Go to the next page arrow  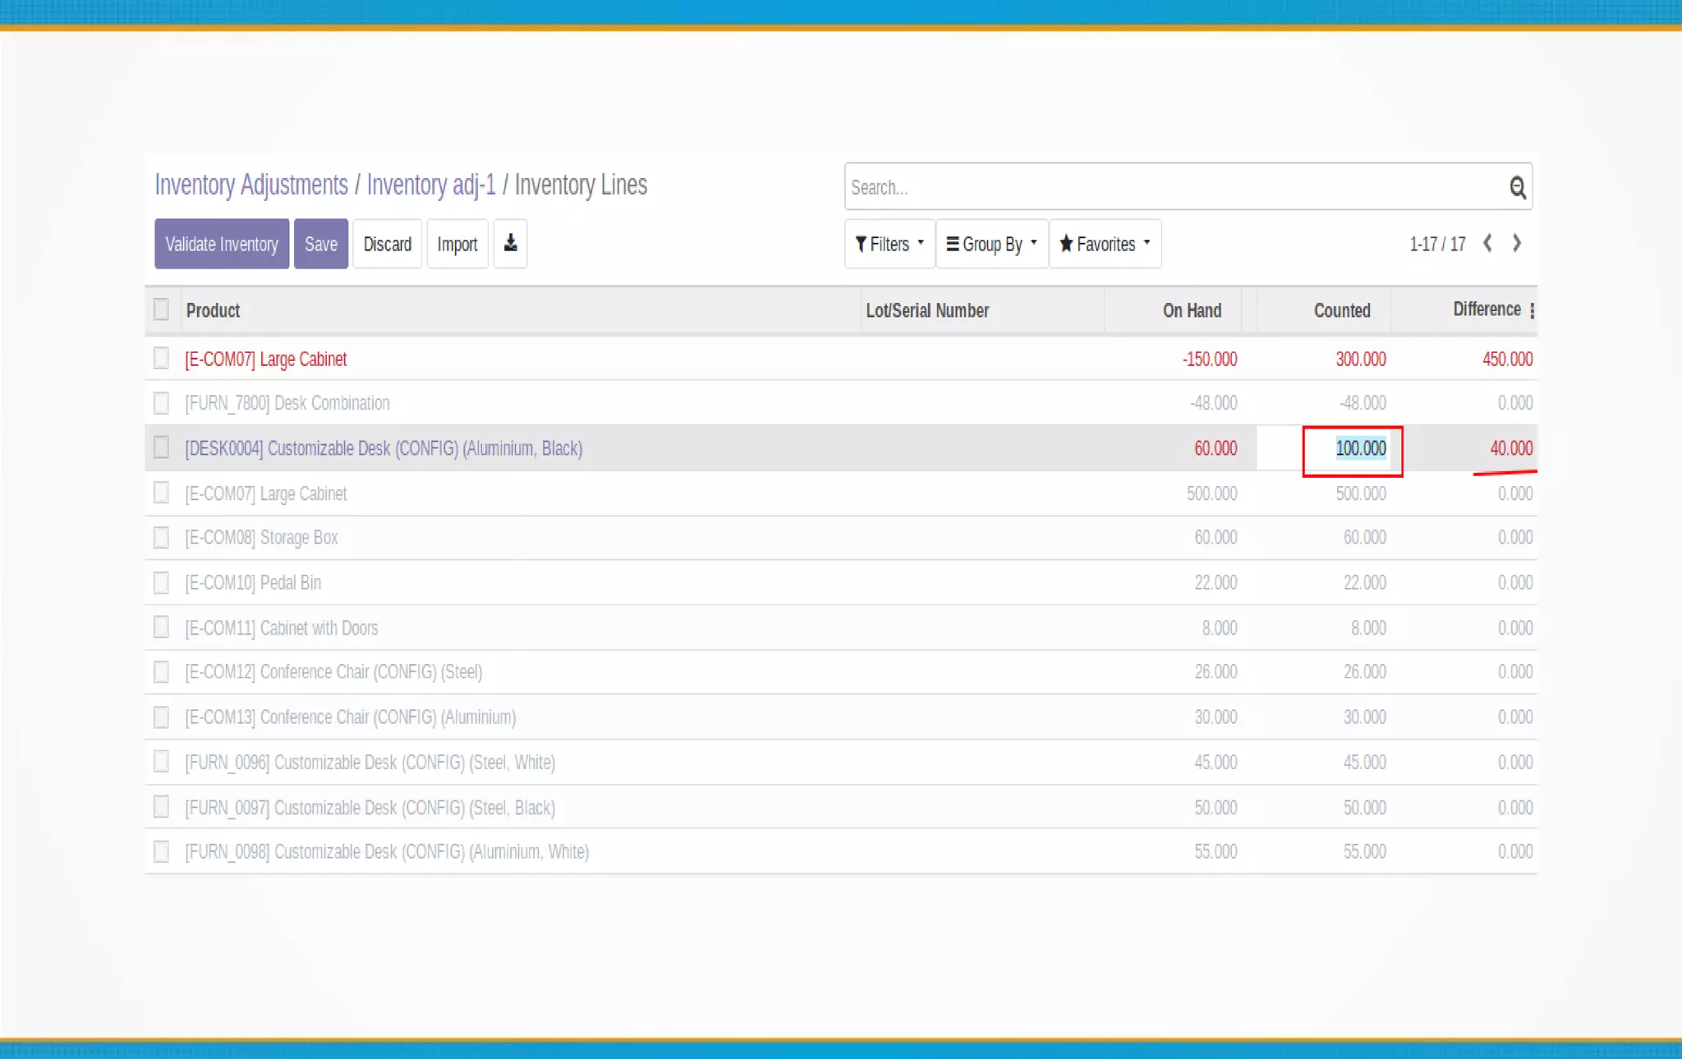[1517, 244]
